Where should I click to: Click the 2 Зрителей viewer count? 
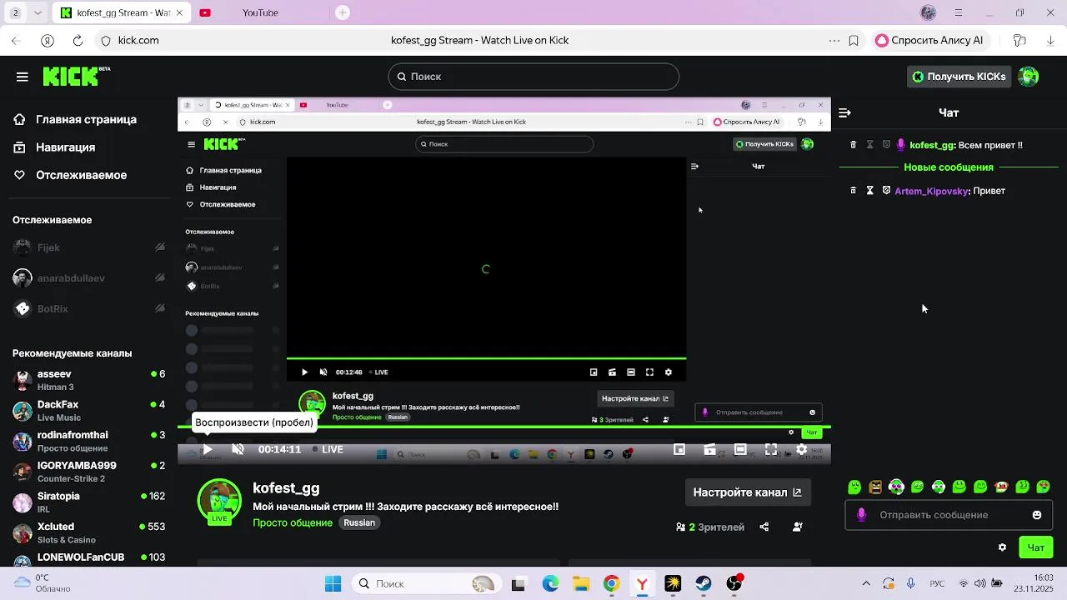pos(710,527)
